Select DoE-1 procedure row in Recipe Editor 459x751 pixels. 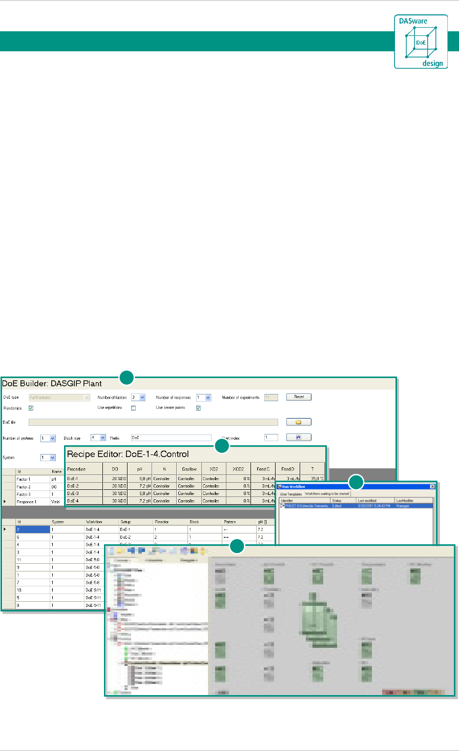click(195, 479)
